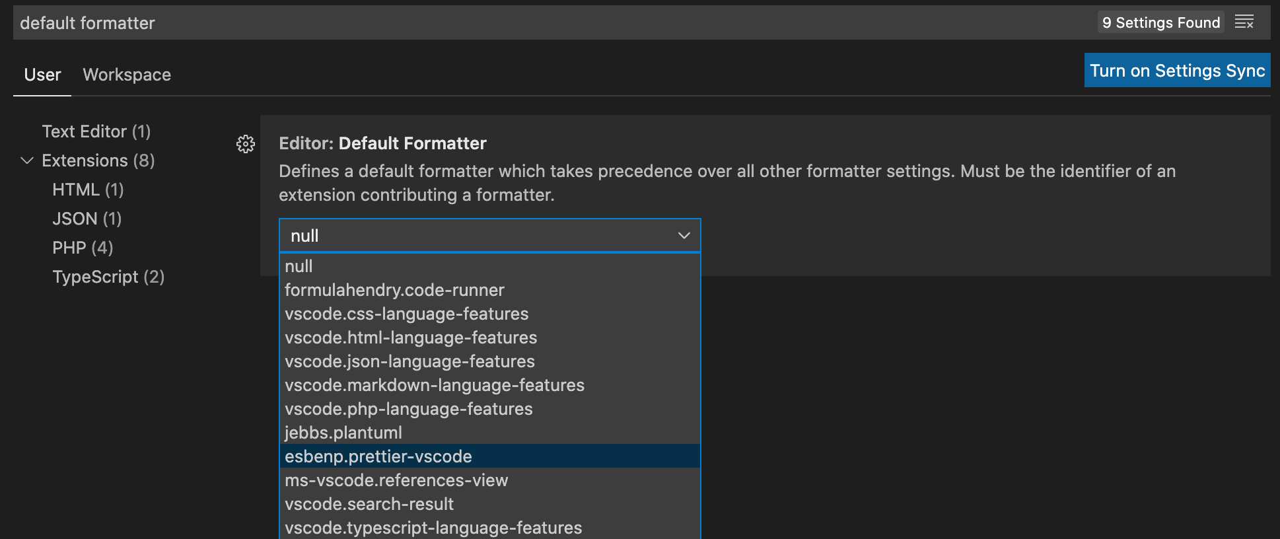Click Turn on Settings Sync button
1280x539 pixels.
(1178, 70)
